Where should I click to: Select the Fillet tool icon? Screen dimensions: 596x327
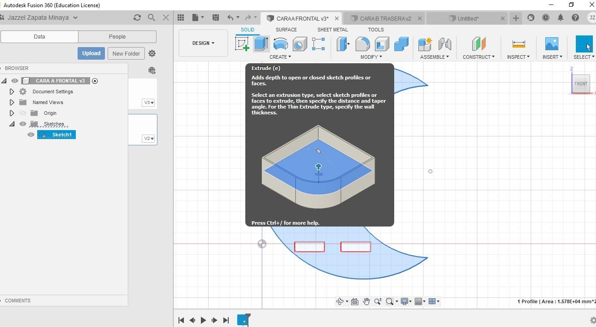(362, 44)
